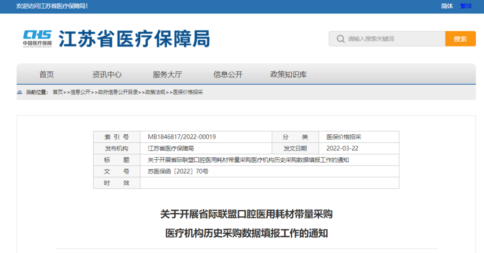Image resolution: width=484 pixels, height=253 pixels.
Task: Click the 当前位置 label
Action: (37, 92)
